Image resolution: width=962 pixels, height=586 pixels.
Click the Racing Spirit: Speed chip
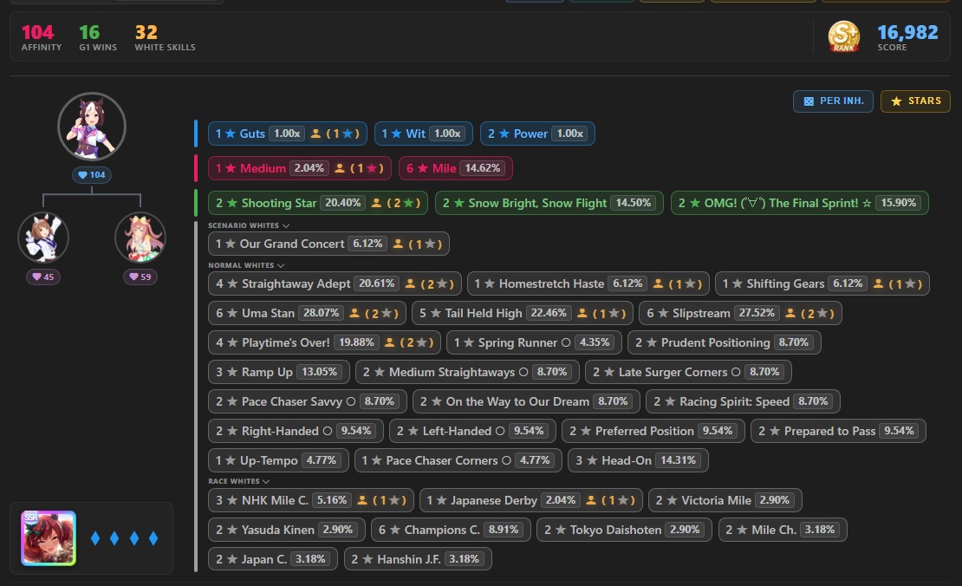(743, 401)
